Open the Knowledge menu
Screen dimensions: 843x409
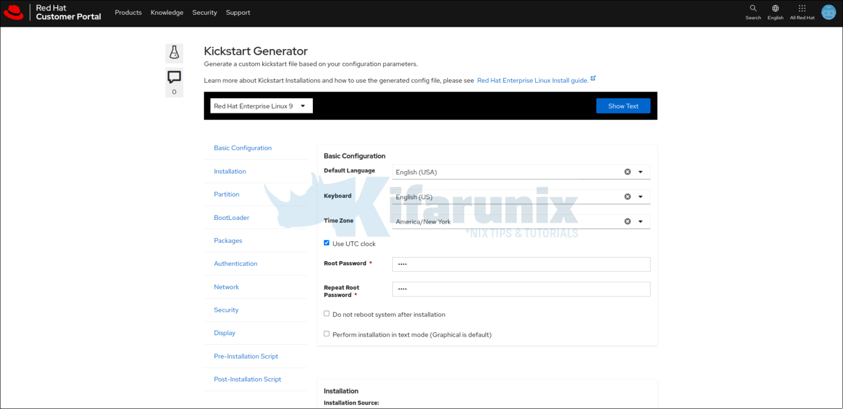tap(167, 12)
